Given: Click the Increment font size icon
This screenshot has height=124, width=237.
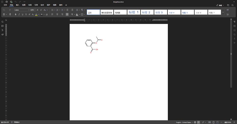Looking at the screenshot, I should tap(38, 10).
